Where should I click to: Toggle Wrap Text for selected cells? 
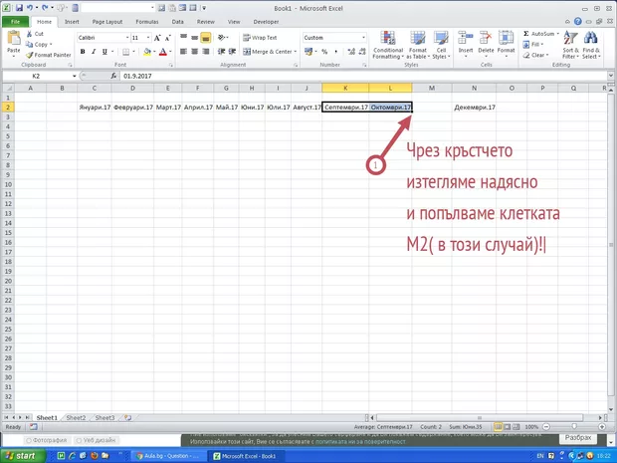257,37
